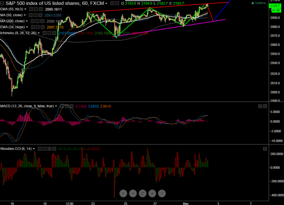284x205 pixels.
Task: Move MACD pane up with arrow icon
Action: click(x=260, y=106)
